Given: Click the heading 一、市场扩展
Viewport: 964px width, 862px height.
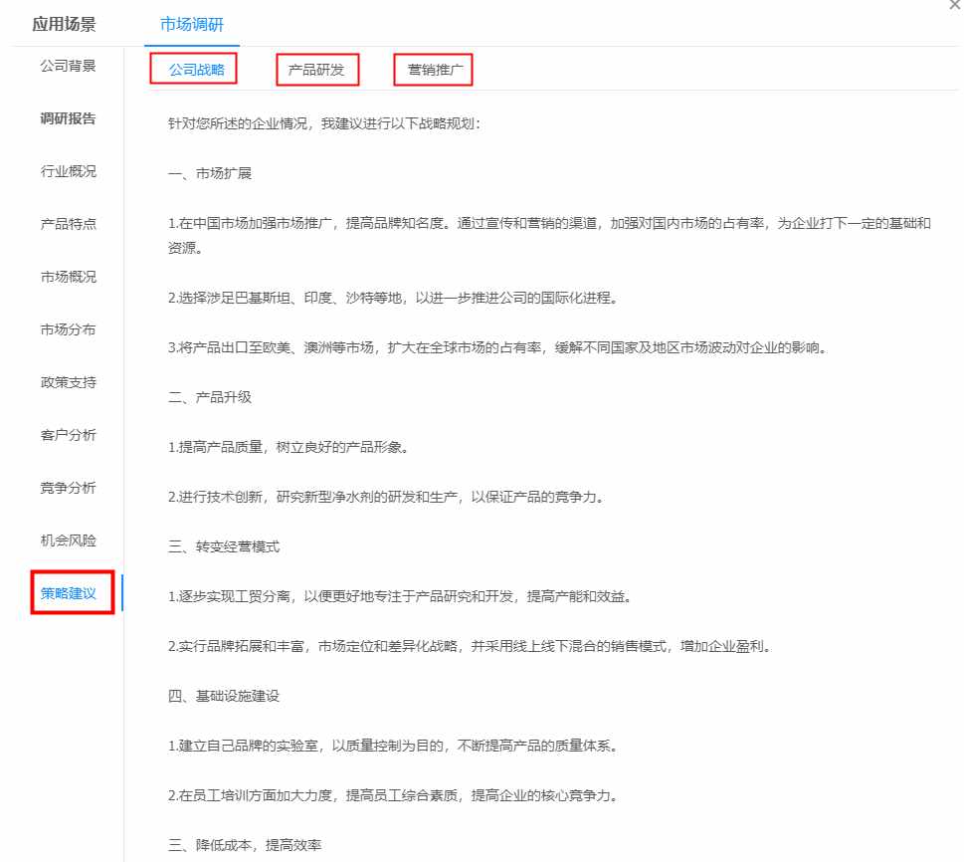Looking at the screenshot, I should coord(210,173).
